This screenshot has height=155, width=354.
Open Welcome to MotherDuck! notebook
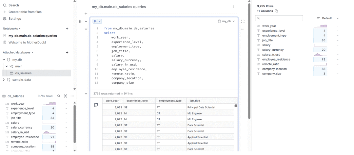(x=27, y=42)
